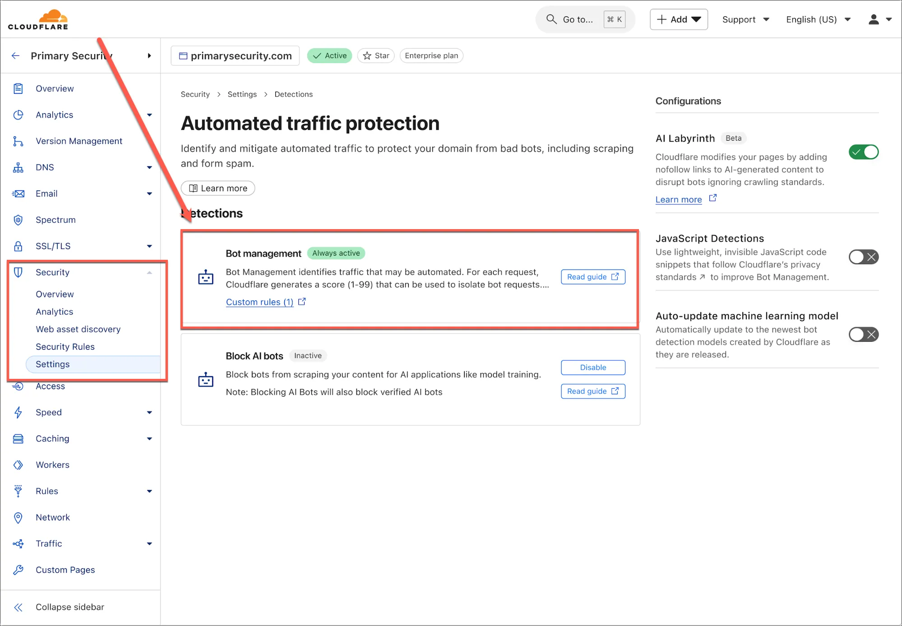Click the Version Management branch icon
This screenshot has height=626, width=902.
pos(18,141)
